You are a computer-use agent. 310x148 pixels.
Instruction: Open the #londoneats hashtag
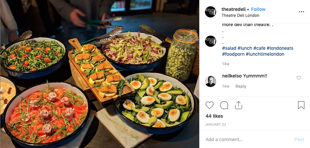point(280,48)
